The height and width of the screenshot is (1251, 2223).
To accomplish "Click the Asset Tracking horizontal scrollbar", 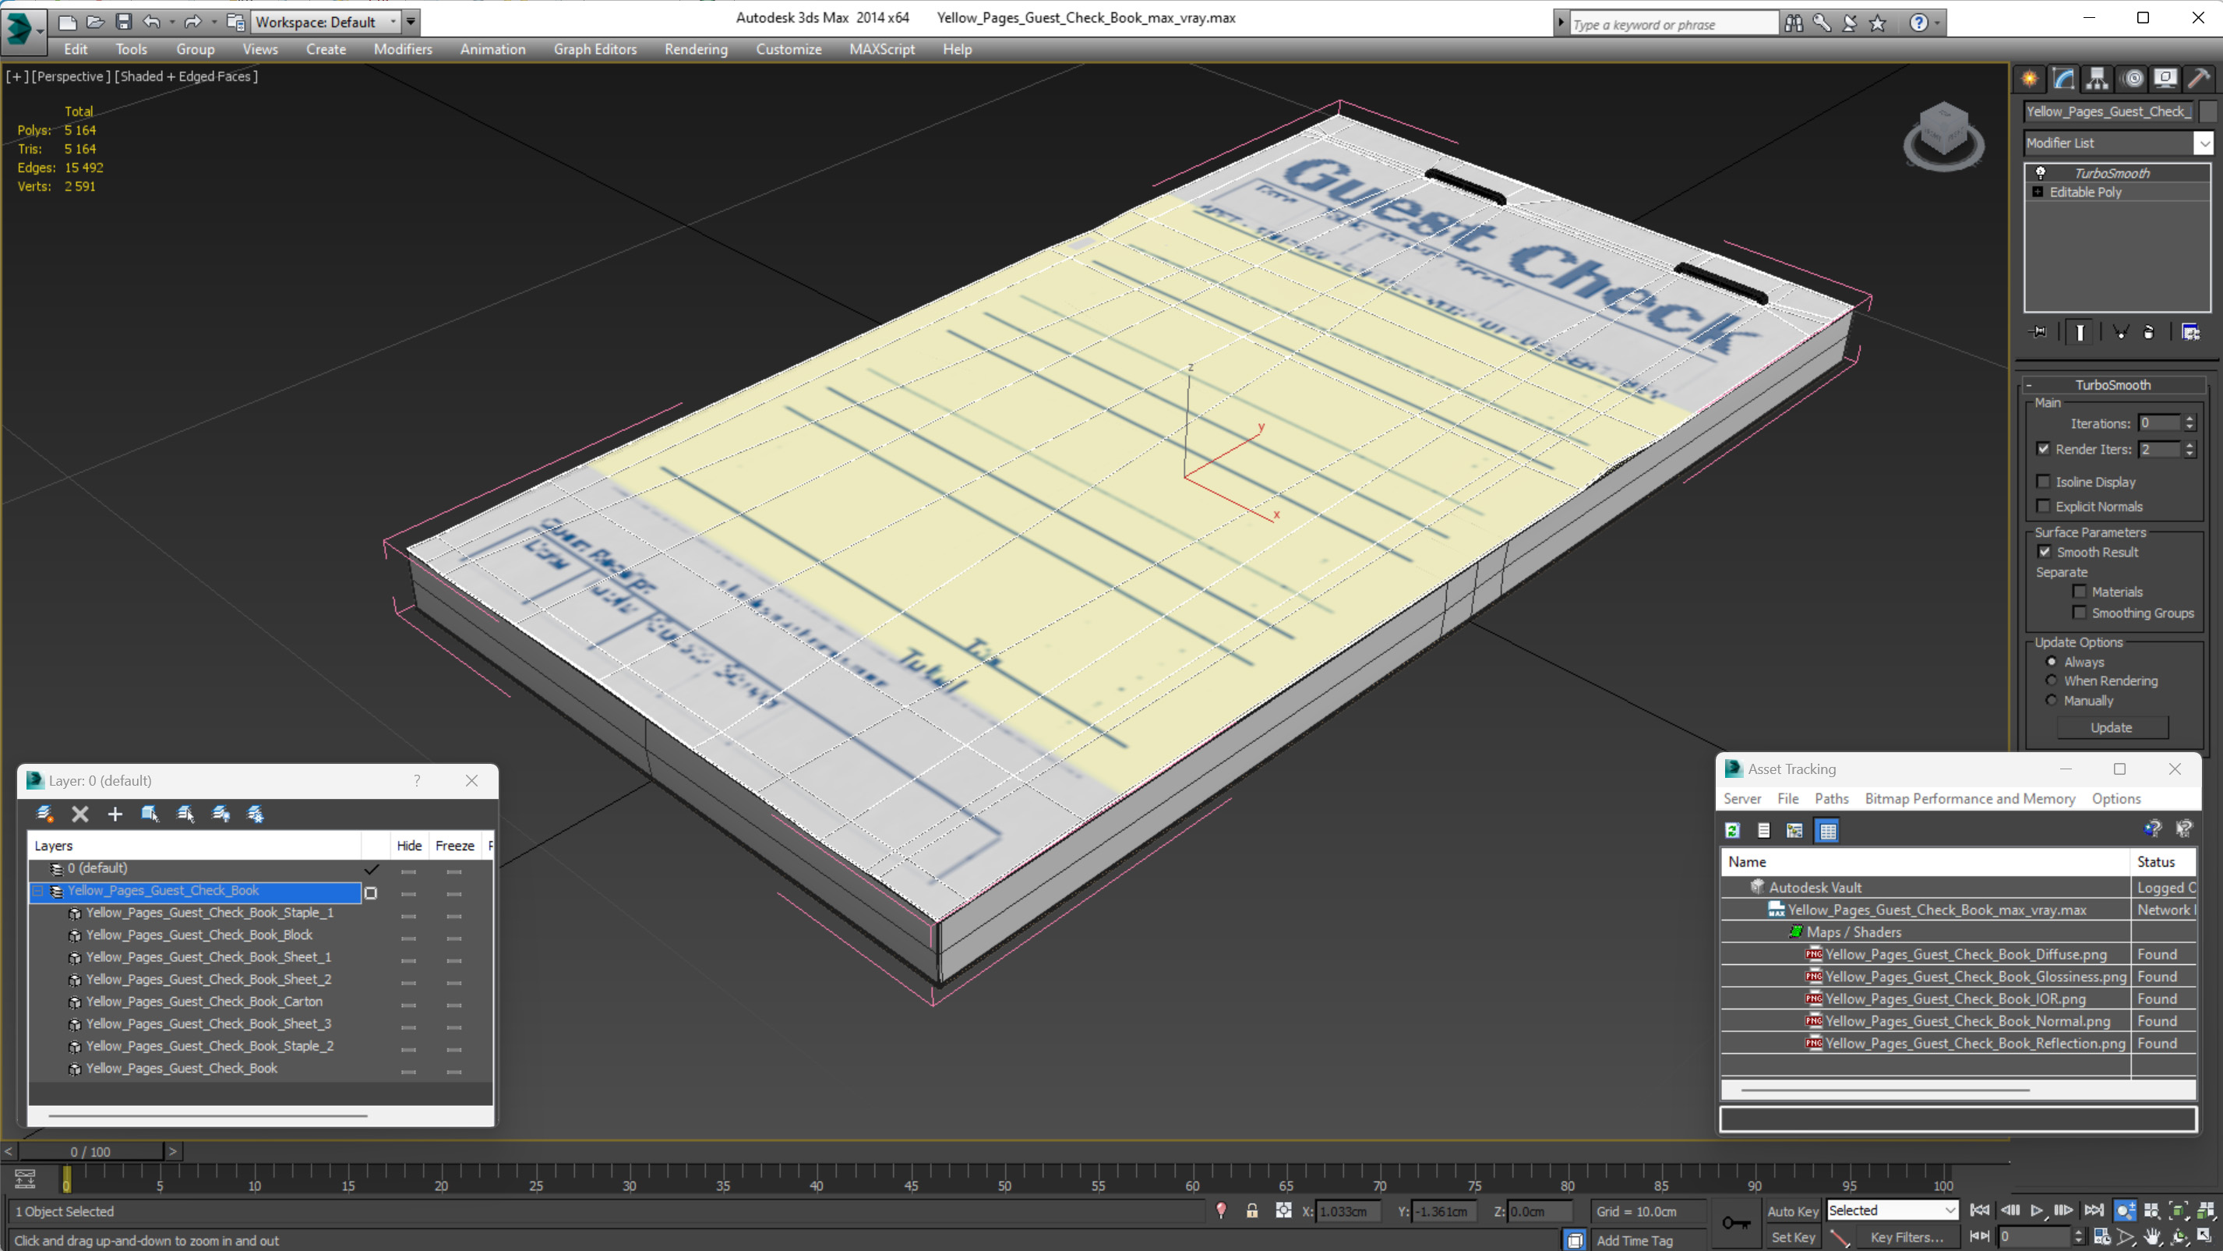I will [1885, 1090].
